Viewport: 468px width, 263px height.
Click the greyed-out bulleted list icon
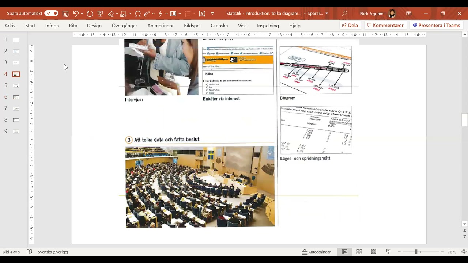(x=188, y=14)
